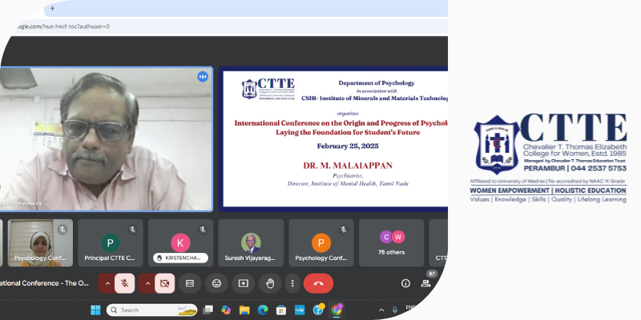Click the Present now screen-share icon
641x320 pixels.
(x=244, y=283)
